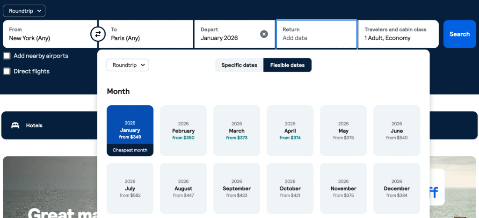This screenshot has height=218, width=479.
Task: Switch to Specific dates tab
Action: point(239,65)
